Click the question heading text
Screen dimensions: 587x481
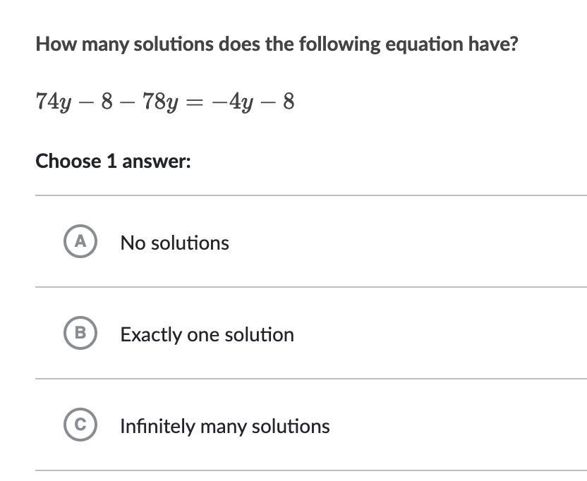click(x=277, y=44)
